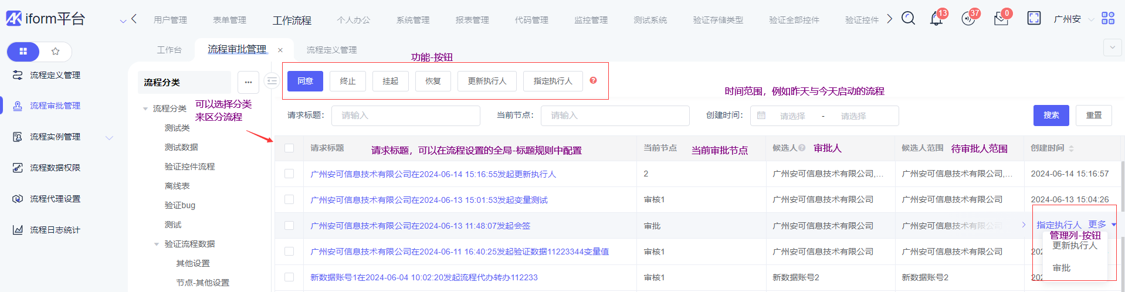Collapse the category panel toggle icon
Screen dimensions: 1125x292
tap(272, 81)
